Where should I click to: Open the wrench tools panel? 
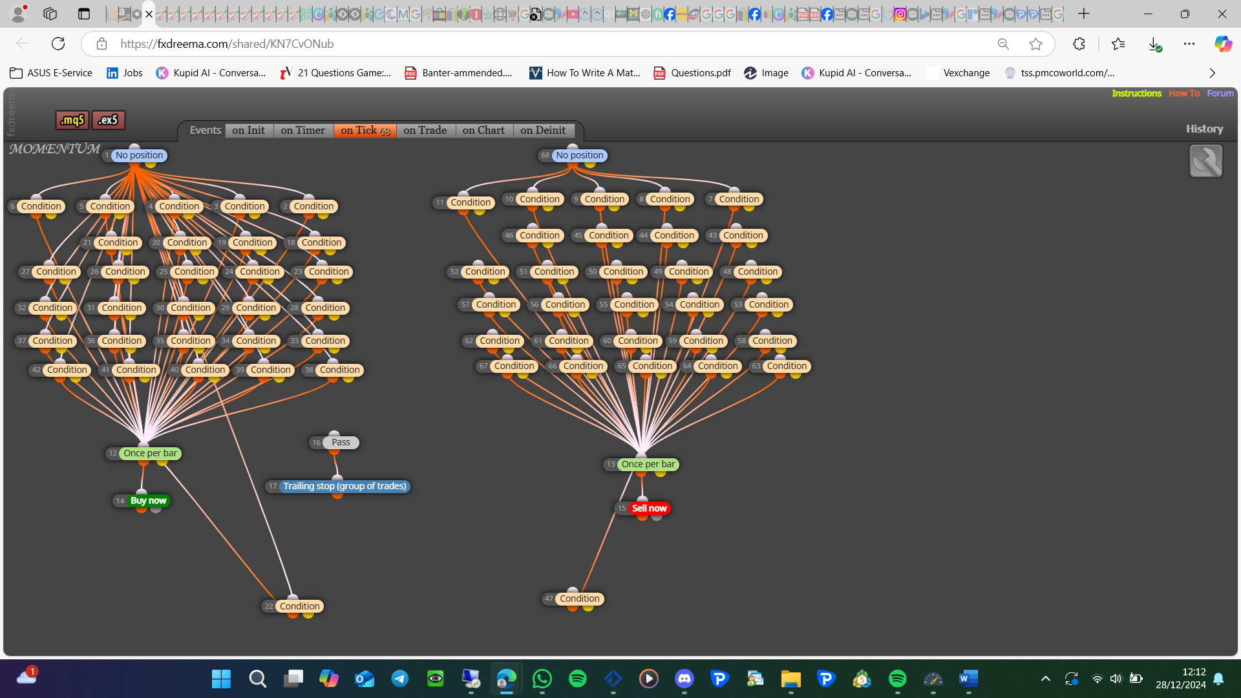[x=1206, y=161]
